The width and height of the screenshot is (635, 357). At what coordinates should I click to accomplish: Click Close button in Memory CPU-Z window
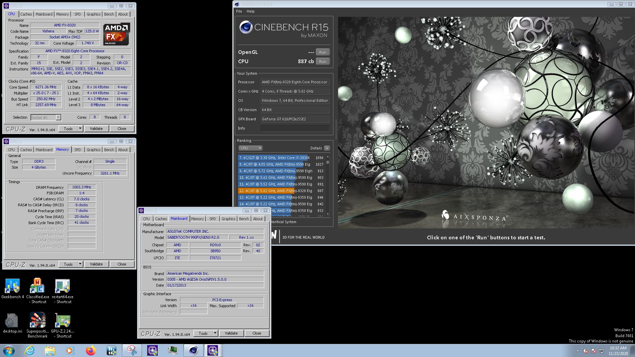[x=122, y=264]
